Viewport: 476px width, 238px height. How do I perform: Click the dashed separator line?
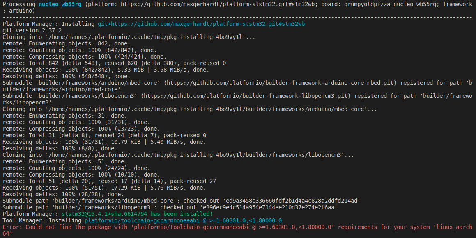click(237, 18)
